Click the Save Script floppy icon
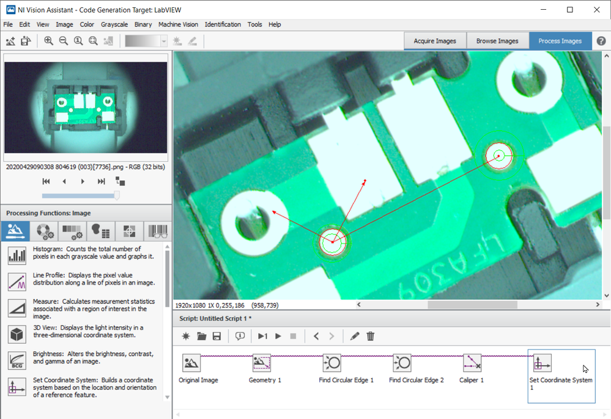The width and height of the screenshot is (611, 419). tap(217, 336)
